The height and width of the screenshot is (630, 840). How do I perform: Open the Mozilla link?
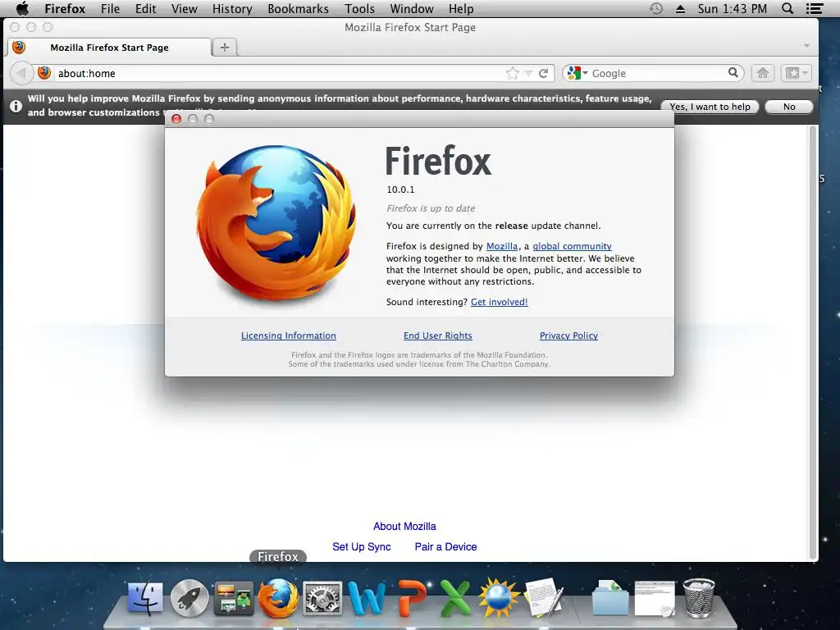502,246
